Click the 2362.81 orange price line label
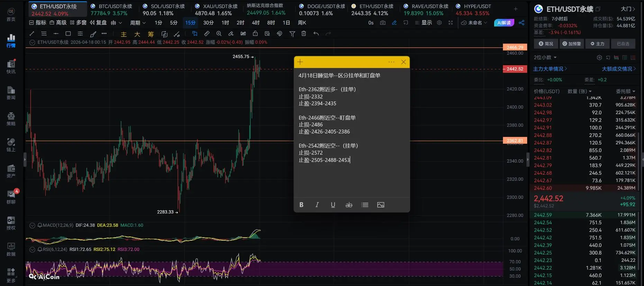 (x=515, y=141)
